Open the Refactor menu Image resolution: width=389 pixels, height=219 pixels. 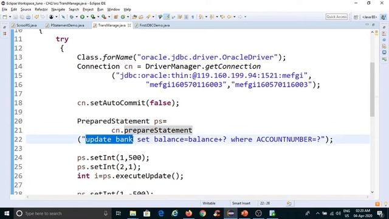click(41, 10)
